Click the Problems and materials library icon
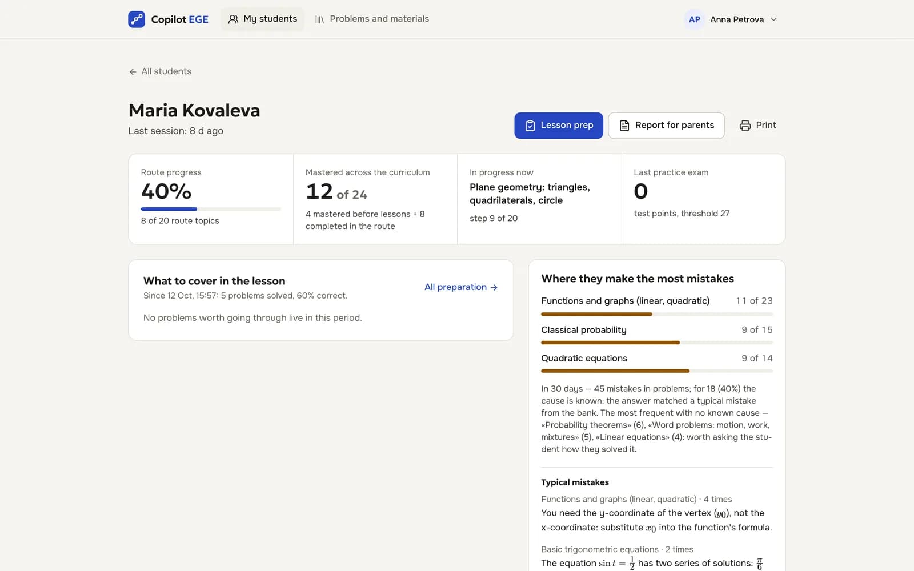This screenshot has width=914, height=571. click(x=319, y=19)
